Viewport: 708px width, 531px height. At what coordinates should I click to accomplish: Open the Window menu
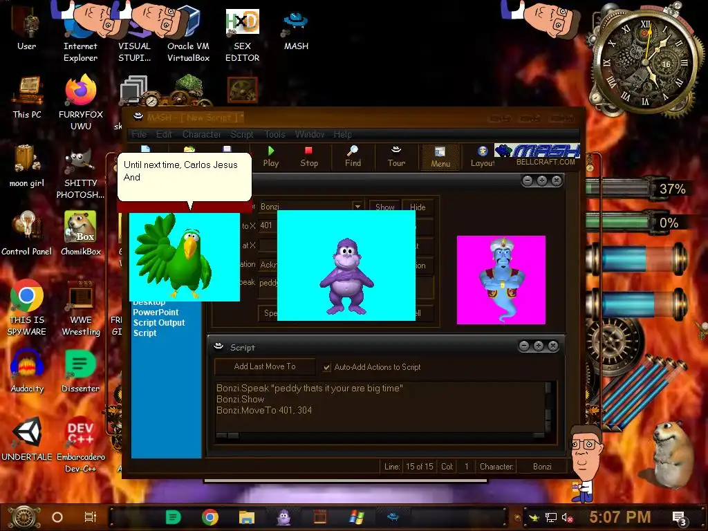click(x=309, y=134)
